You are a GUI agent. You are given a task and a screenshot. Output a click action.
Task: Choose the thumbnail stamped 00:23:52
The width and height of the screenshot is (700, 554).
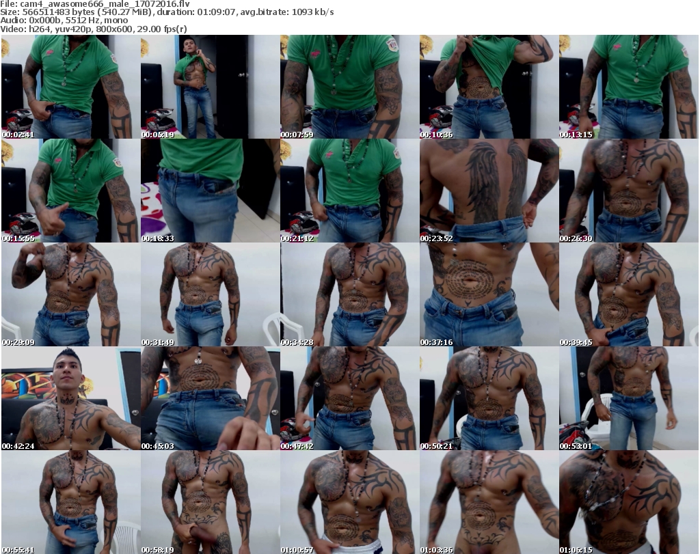489,191
